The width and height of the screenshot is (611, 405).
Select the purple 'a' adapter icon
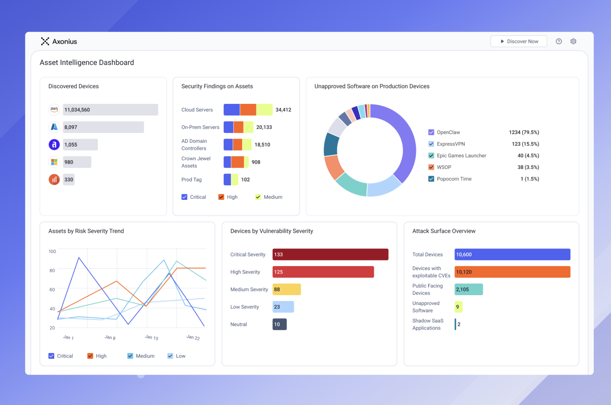pyautogui.click(x=54, y=145)
